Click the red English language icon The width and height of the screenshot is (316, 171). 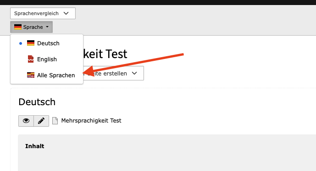pyautogui.click(x=31, y=59)
